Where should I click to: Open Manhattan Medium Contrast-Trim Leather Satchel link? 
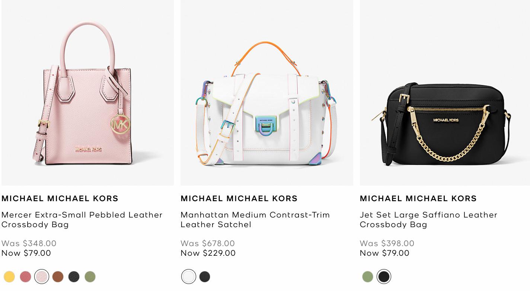point(255,220)
